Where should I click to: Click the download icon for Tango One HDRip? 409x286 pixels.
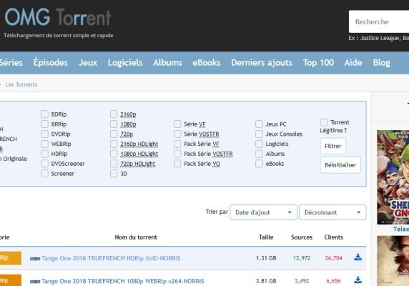click(358, 257)
